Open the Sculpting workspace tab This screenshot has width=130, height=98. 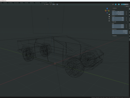click(x=5, y=3)
